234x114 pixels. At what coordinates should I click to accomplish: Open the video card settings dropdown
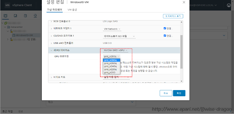point(116,77)
